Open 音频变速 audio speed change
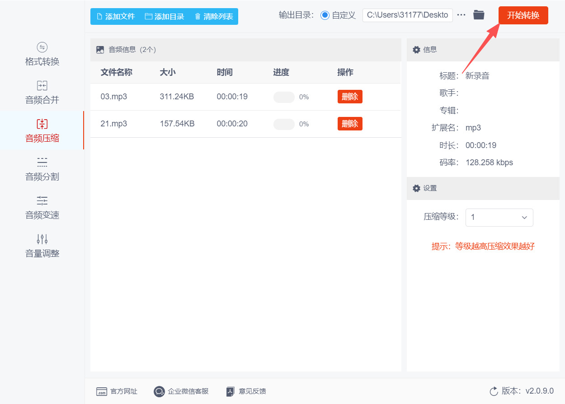This screenshot has width=565, height=404. 42,208
